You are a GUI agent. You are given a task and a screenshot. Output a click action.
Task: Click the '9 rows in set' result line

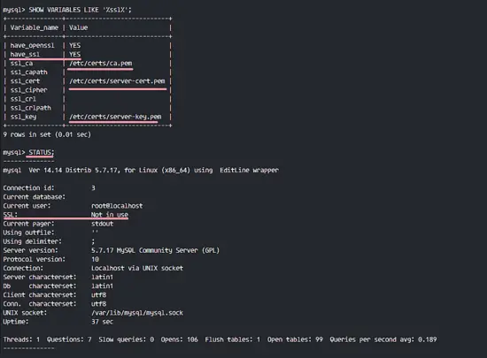pyautogui.click(x=47, y=134)
